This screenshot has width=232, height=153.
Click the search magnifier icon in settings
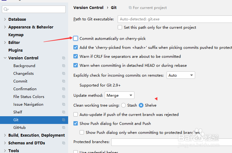(6, 10)
